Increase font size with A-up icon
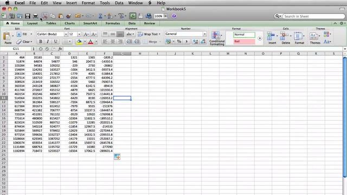Viewport: 347px width, 195px height. click(x=86, y=34)
